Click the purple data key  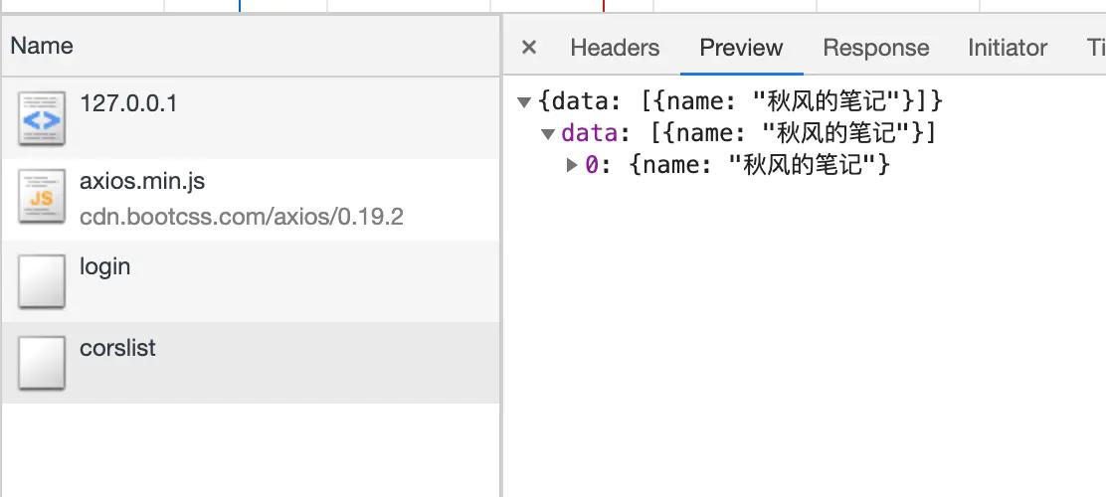pos(589,133)
